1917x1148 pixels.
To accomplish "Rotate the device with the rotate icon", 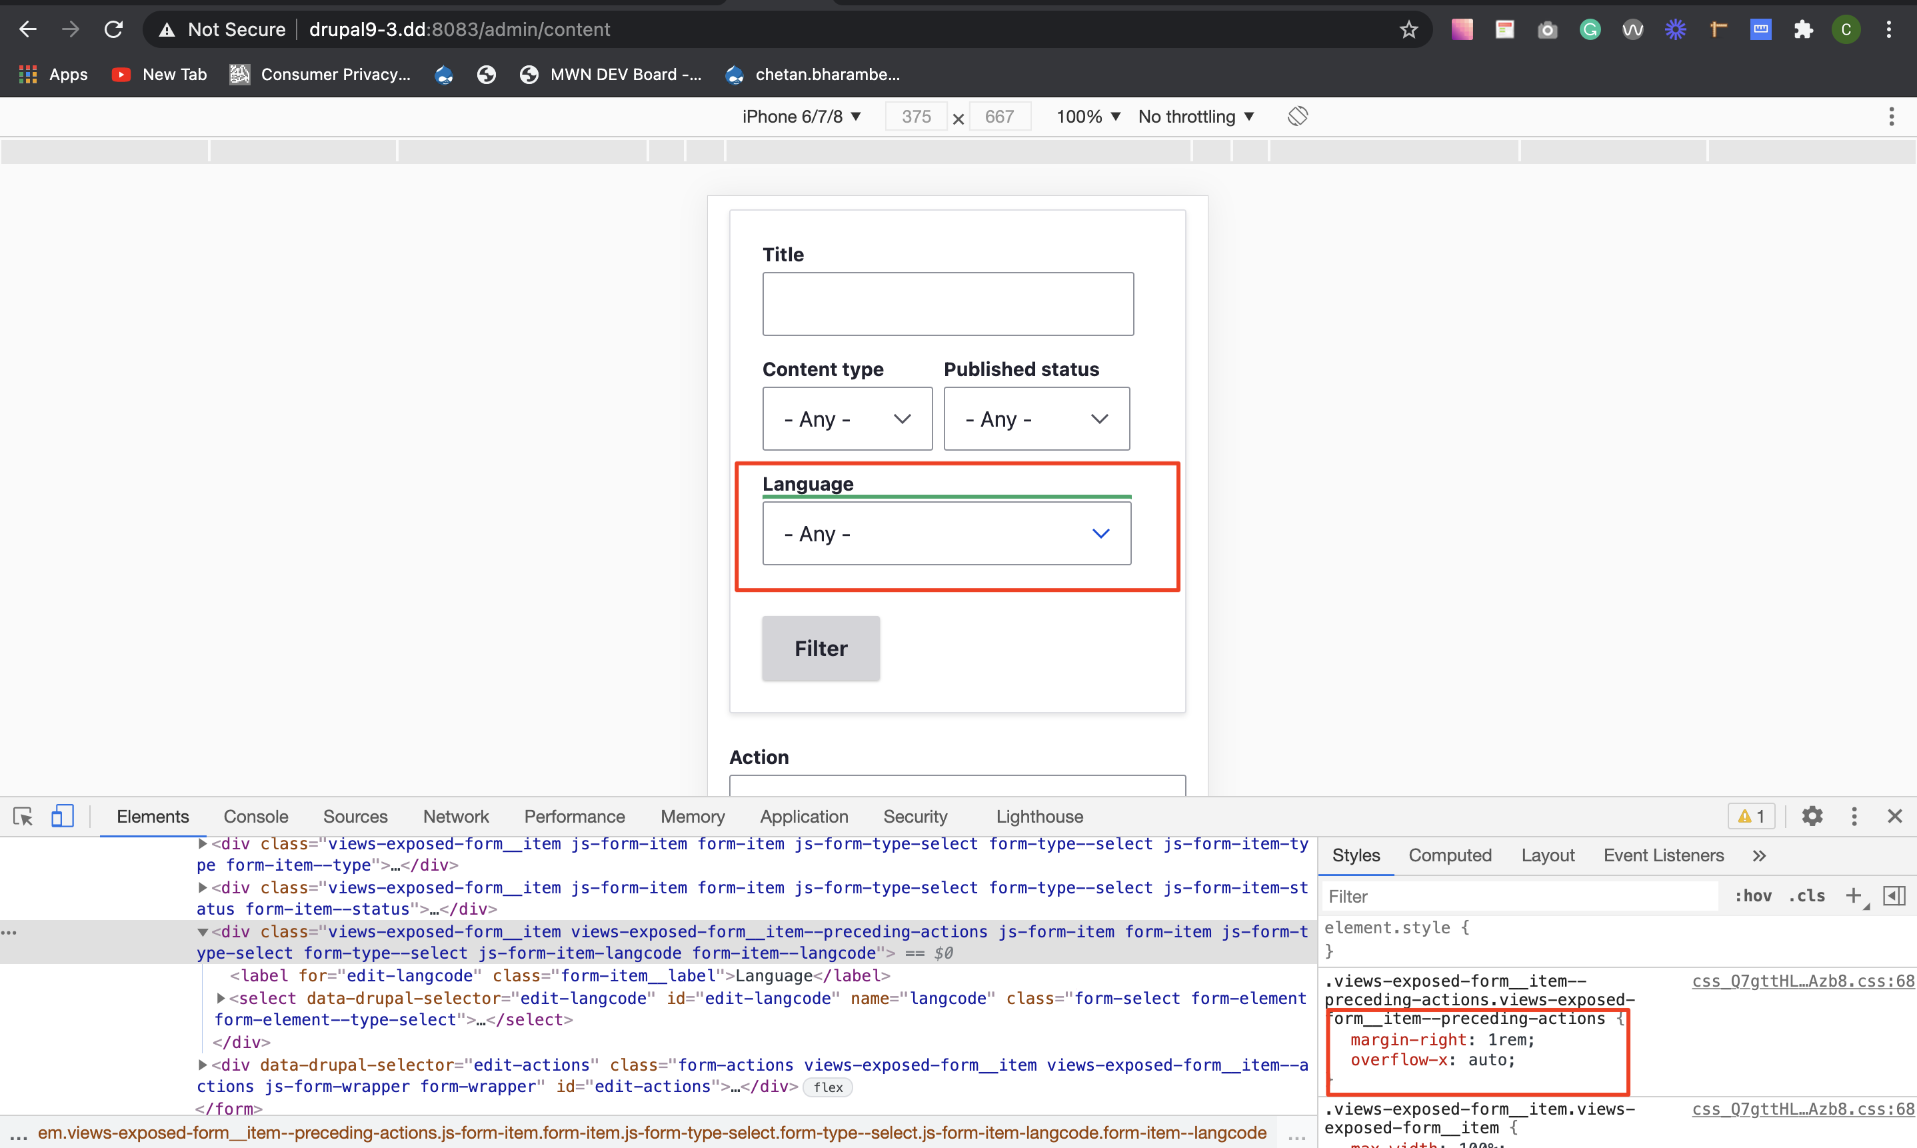I will click(x=1298, y=116).
